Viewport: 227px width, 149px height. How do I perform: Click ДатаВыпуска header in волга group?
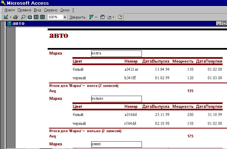click(156, 61)
